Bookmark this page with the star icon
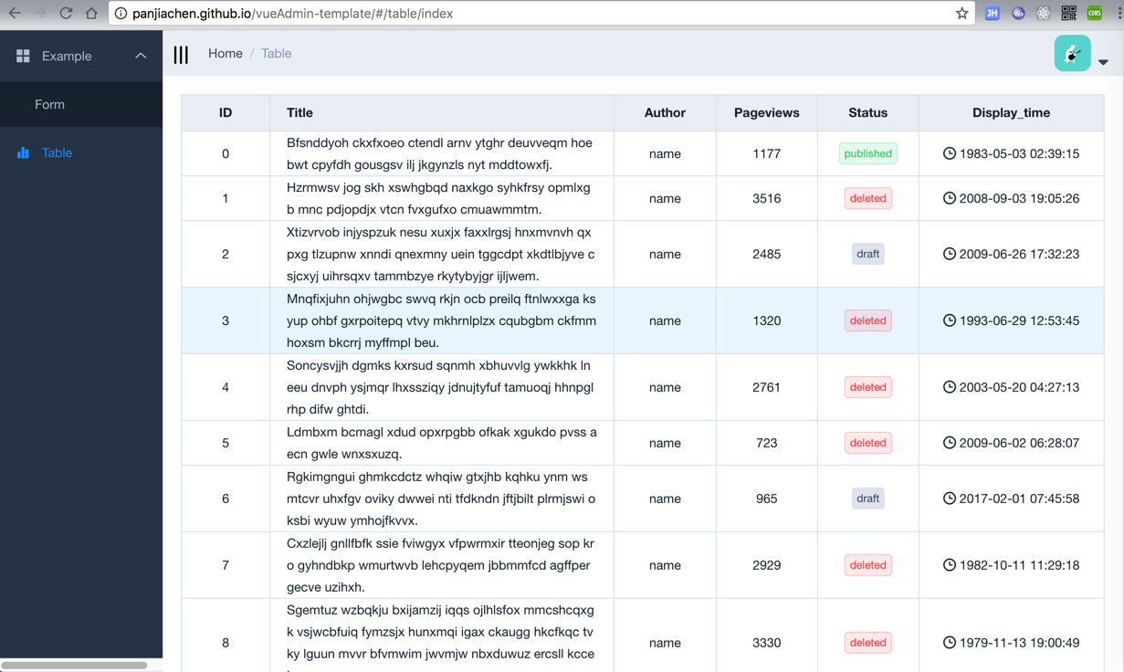Image resolution: width=1124 pixels, height=672 pixels. pyautogui.click(x=961, y=14)
